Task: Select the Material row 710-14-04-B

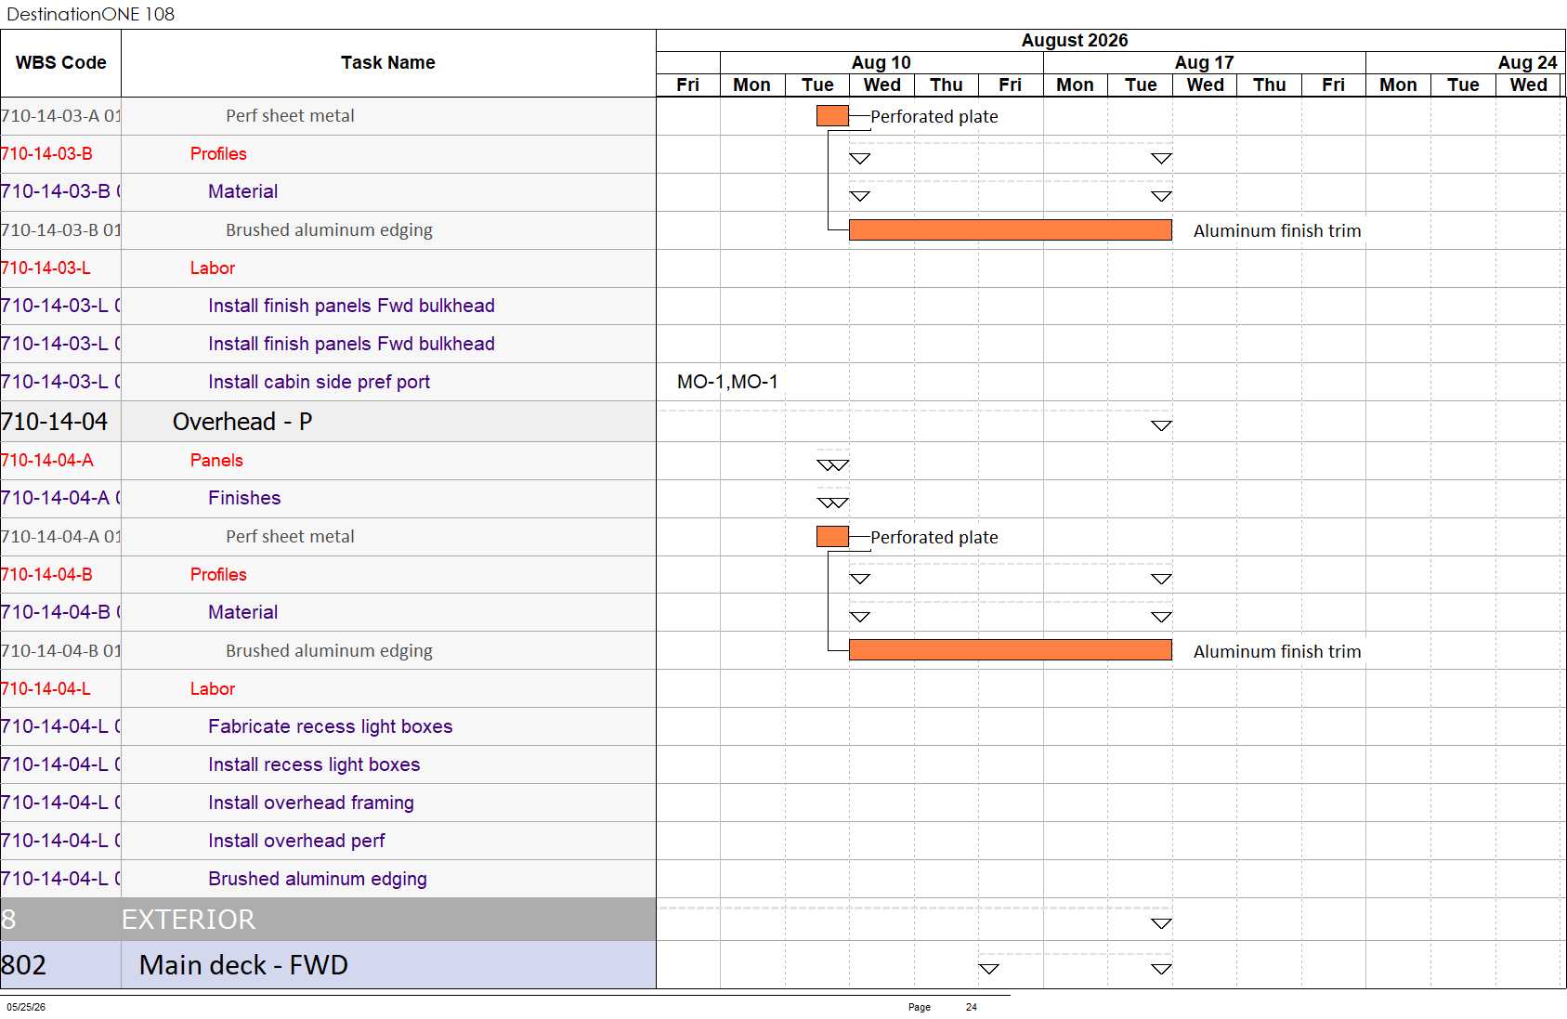Action: tap(328, 613)
